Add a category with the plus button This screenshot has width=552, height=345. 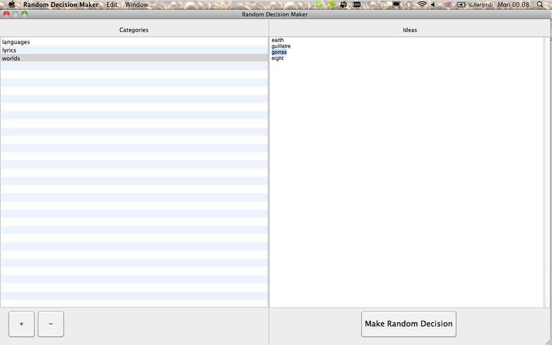21,324
